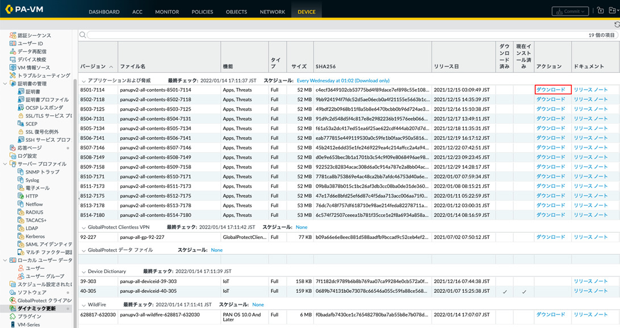Switch to the DASHBOARD tab
Image resolution: width=620 pixels, height=328 pixels.
pyautogui.click(x=104, y=12)
